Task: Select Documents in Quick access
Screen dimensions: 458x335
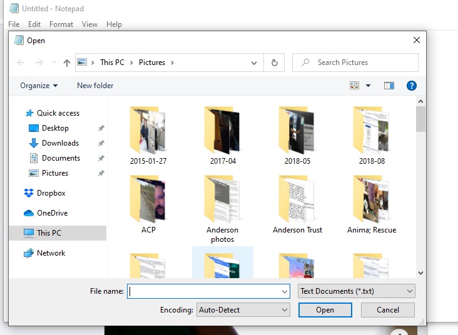Action: 61,158
